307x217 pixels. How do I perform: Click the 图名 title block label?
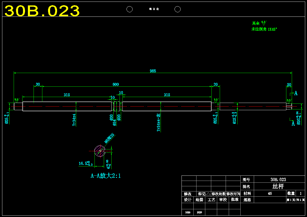[x=246, y=187]
